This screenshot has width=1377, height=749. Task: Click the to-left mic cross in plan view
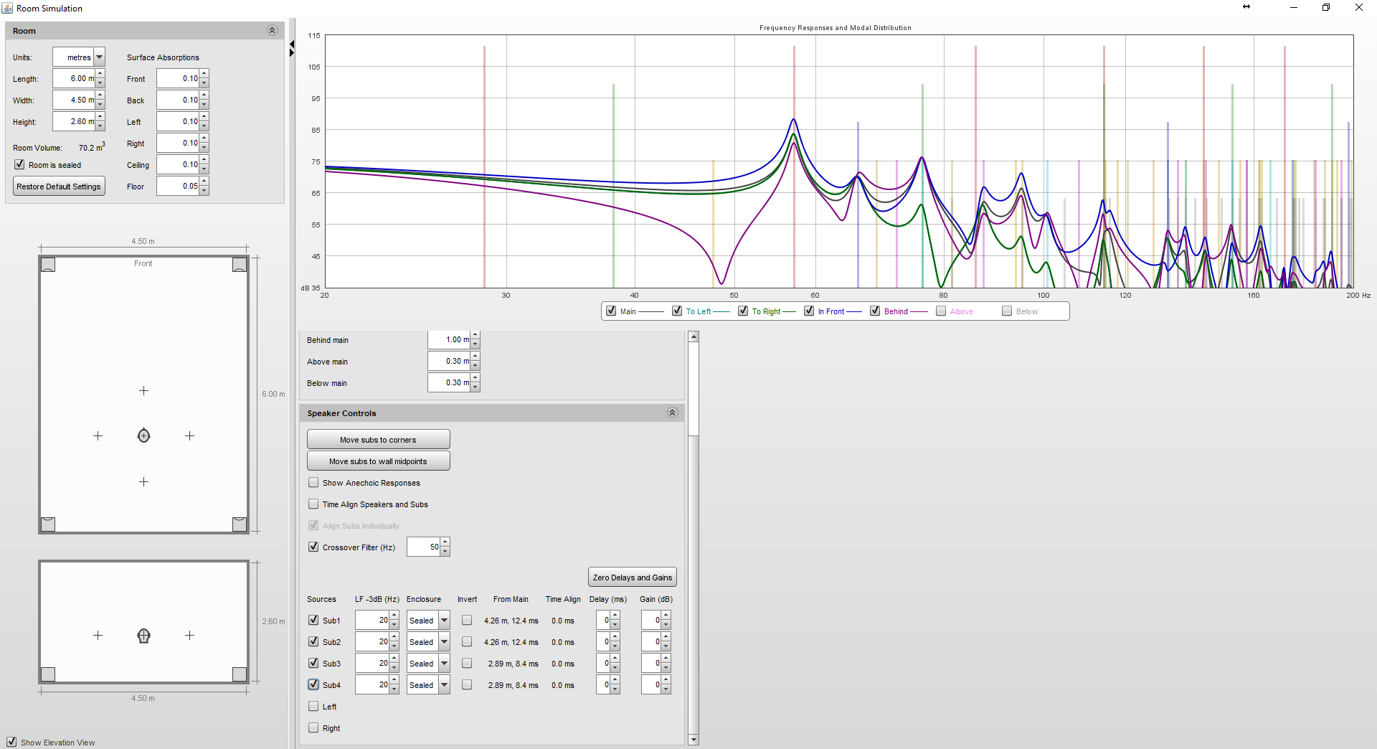[98, 435]
